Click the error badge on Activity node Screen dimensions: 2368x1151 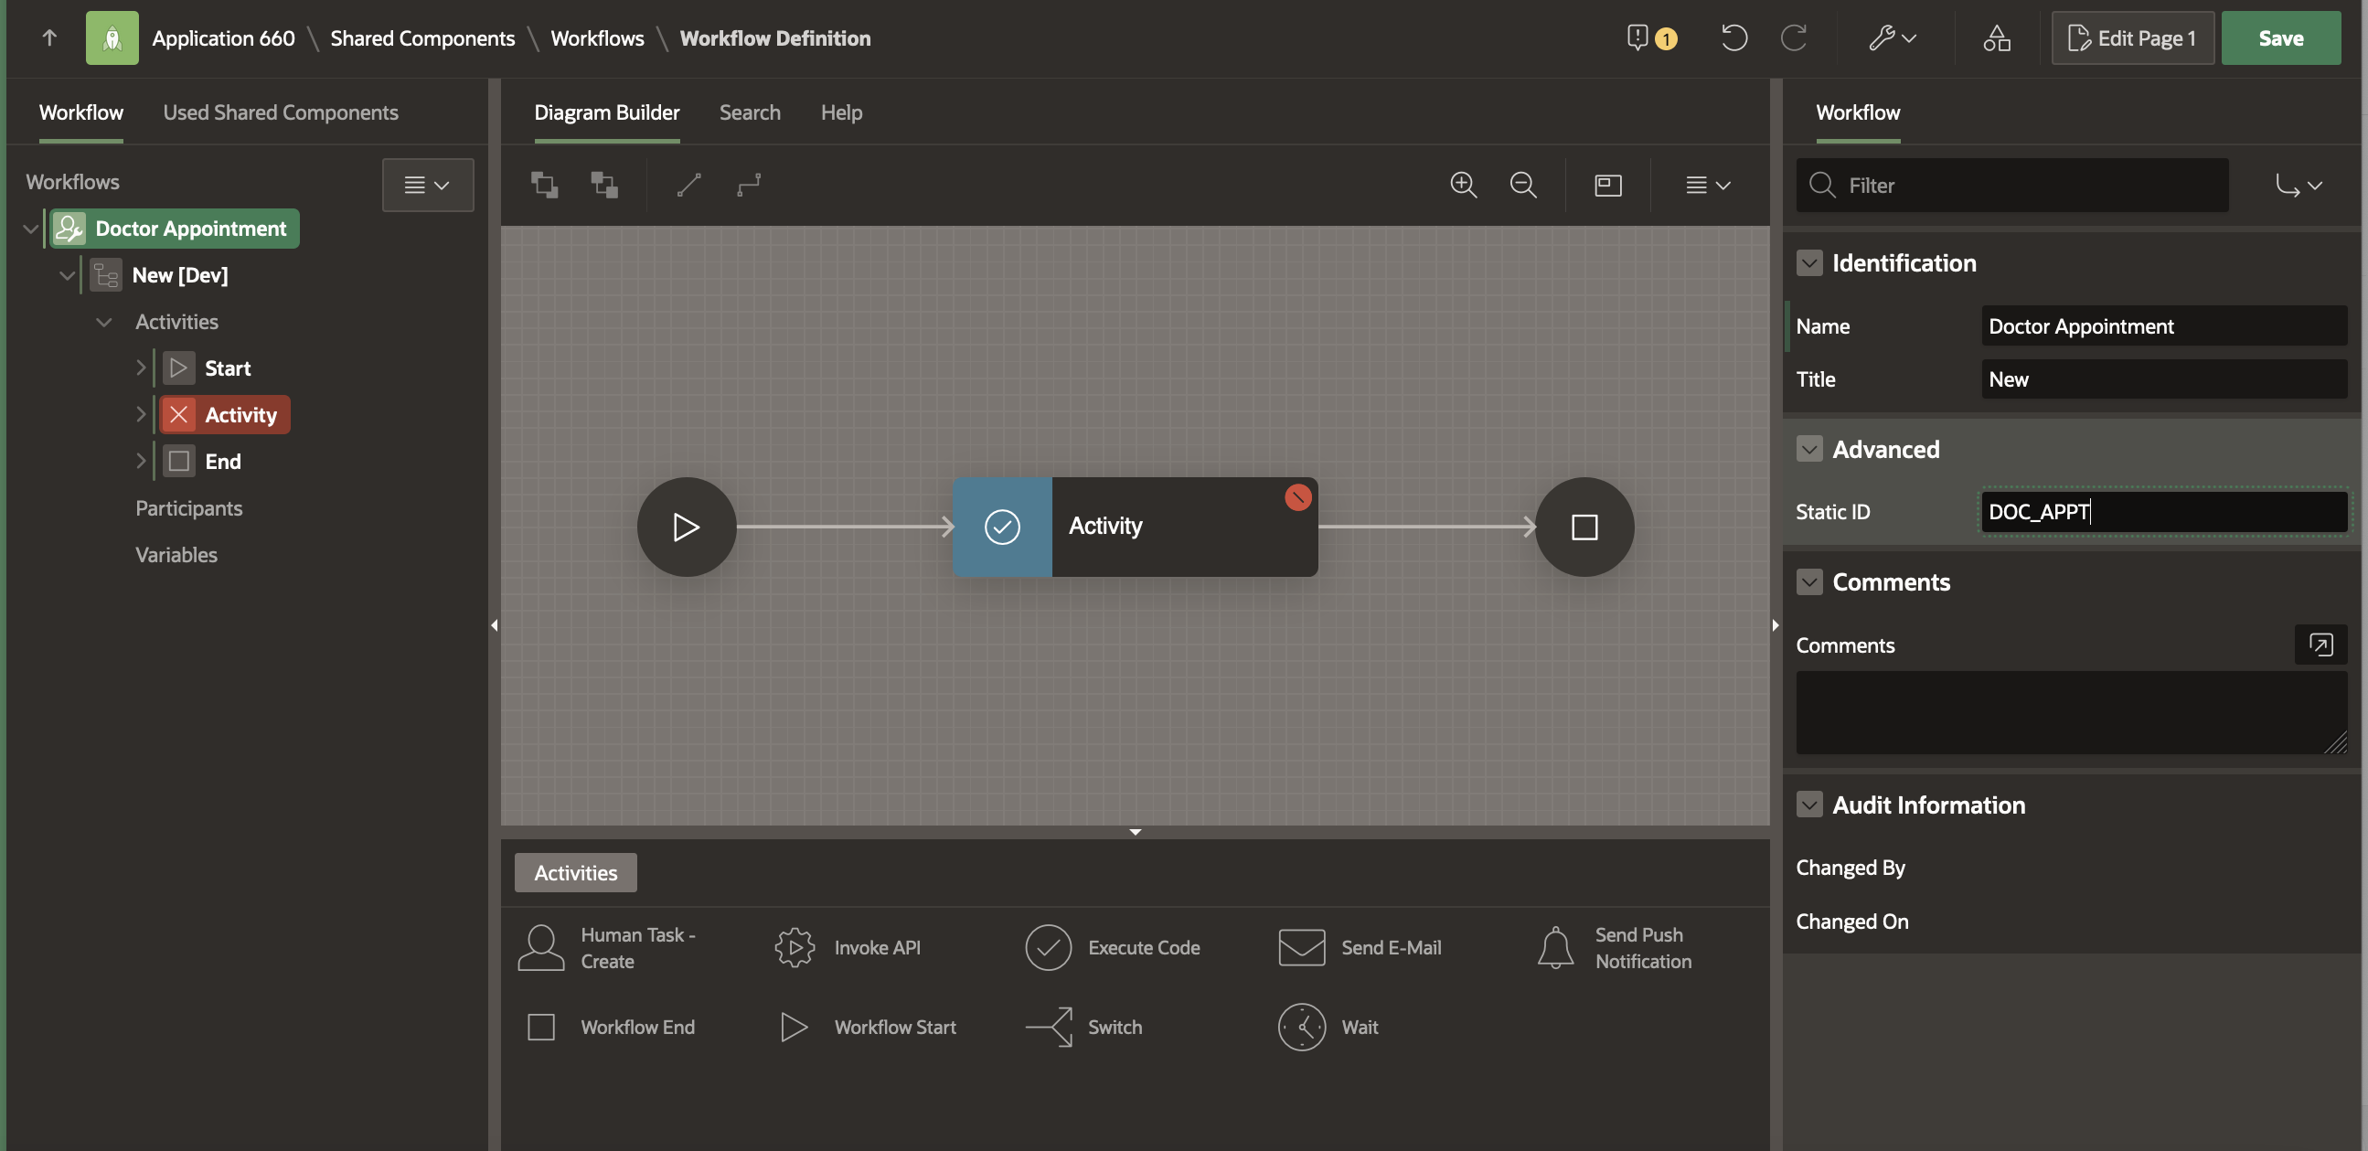tap(1297, 497)
